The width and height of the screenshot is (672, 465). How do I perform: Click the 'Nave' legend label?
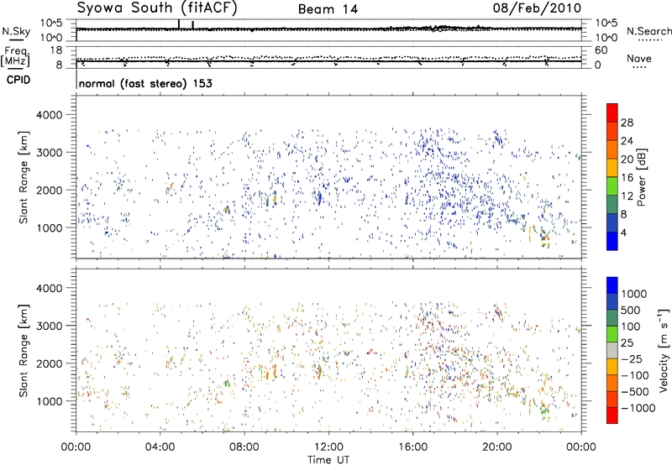click(639, 58)
